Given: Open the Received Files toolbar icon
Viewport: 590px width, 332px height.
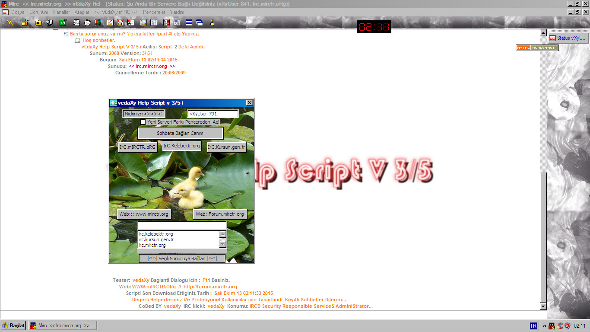Looking at the screenshot, I should point(143,22).
